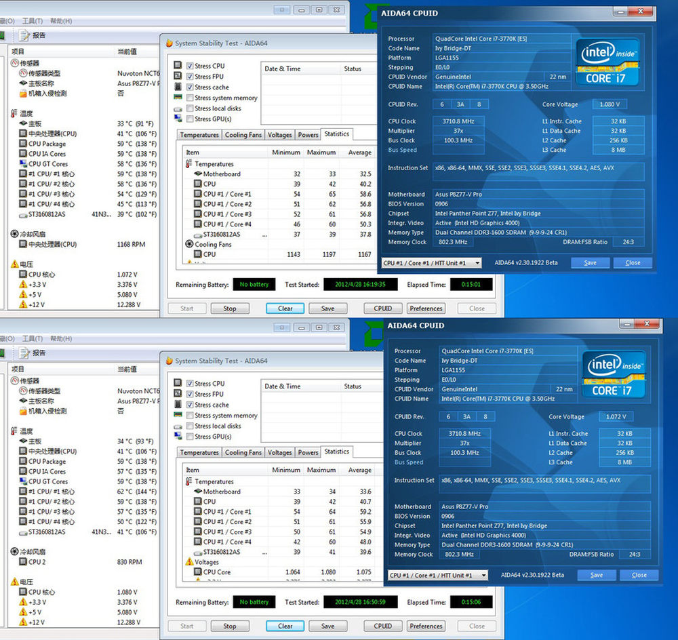678x640 pixels.
Task: Switch to the Temperatures tab in the upper stability window
Action: pyautogui.click(x=199, y=135)
